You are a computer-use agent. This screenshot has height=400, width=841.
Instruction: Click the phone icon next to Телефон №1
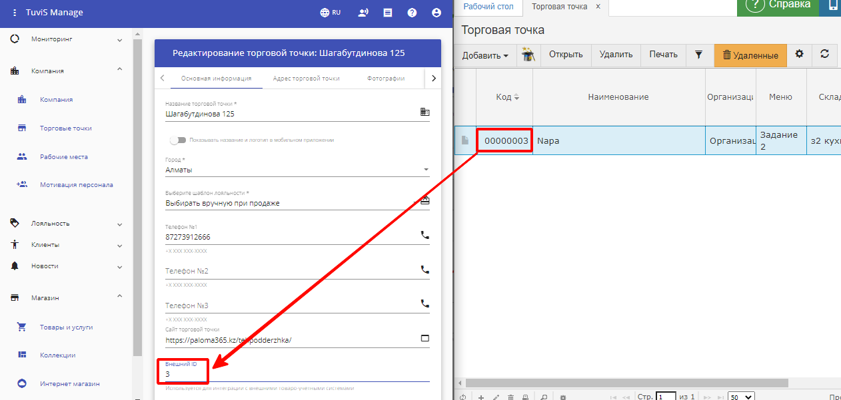424,235
